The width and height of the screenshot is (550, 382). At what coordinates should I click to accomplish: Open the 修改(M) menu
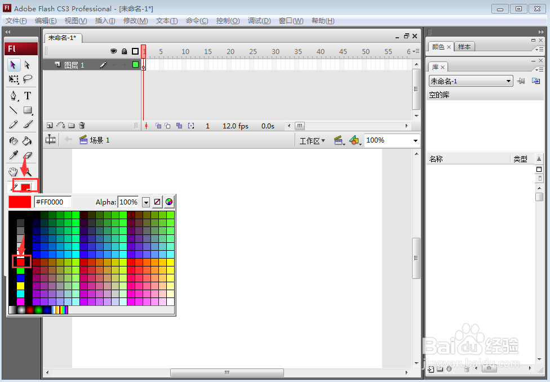[135, 21]
